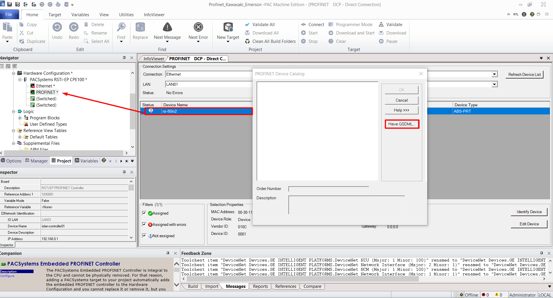
Task: Collapse the Logic tree node
Action: click(x=13, y=111)
